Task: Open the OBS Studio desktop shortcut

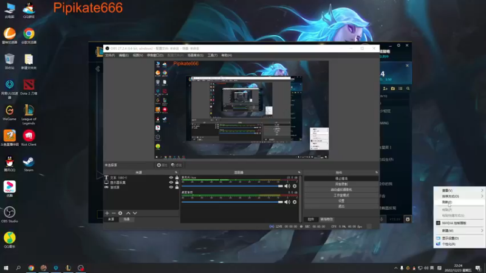Action: [10, 215]
